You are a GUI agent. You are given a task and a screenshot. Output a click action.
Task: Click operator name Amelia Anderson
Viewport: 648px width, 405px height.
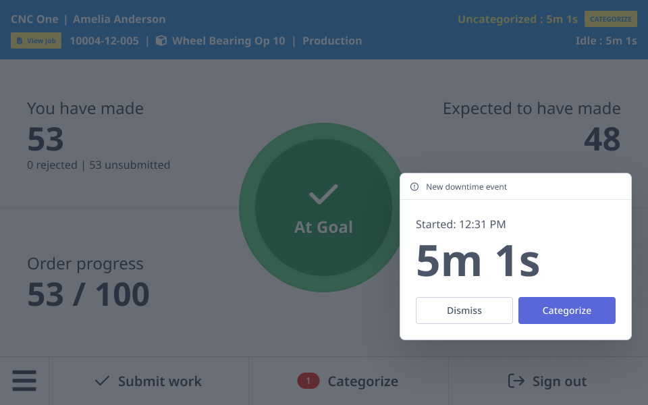pyautogui.click(x=119, y=19)
